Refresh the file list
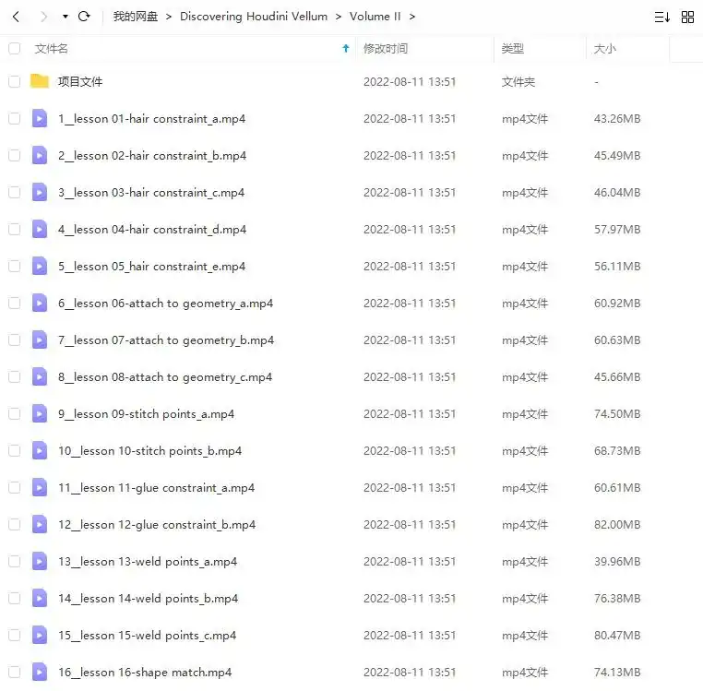This screenshot has width=703, height=691. click(x=84, y=17)
